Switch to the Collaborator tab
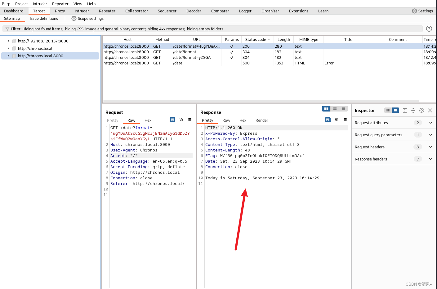The height and width of the screenshot is (289, 437). tap(136, 11)
